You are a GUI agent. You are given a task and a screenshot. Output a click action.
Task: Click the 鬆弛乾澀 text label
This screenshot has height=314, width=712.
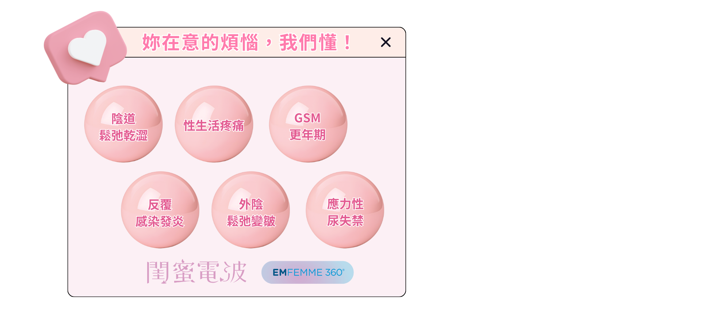click(x=123, y=136)
